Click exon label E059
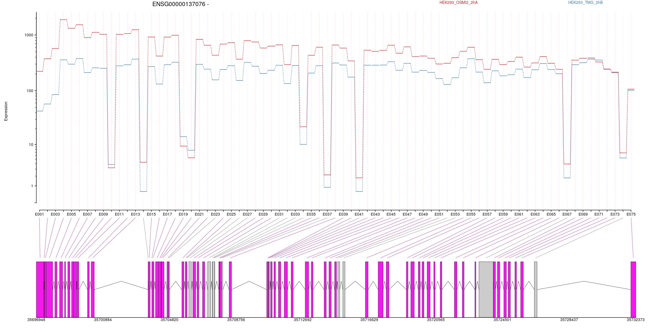The width and height of the screenshot is (666, 333). (503, 214)
